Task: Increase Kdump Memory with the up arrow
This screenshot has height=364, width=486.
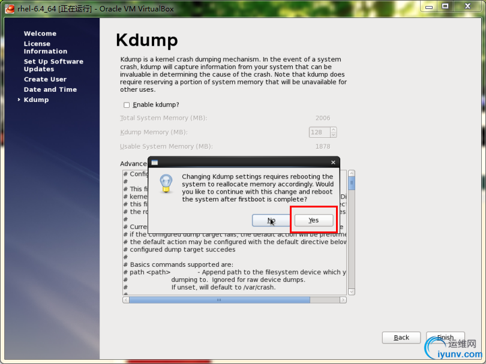Action: click(334, 130)
